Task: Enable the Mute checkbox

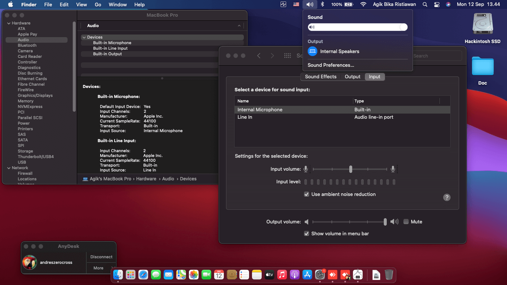Action: (406, 222)
